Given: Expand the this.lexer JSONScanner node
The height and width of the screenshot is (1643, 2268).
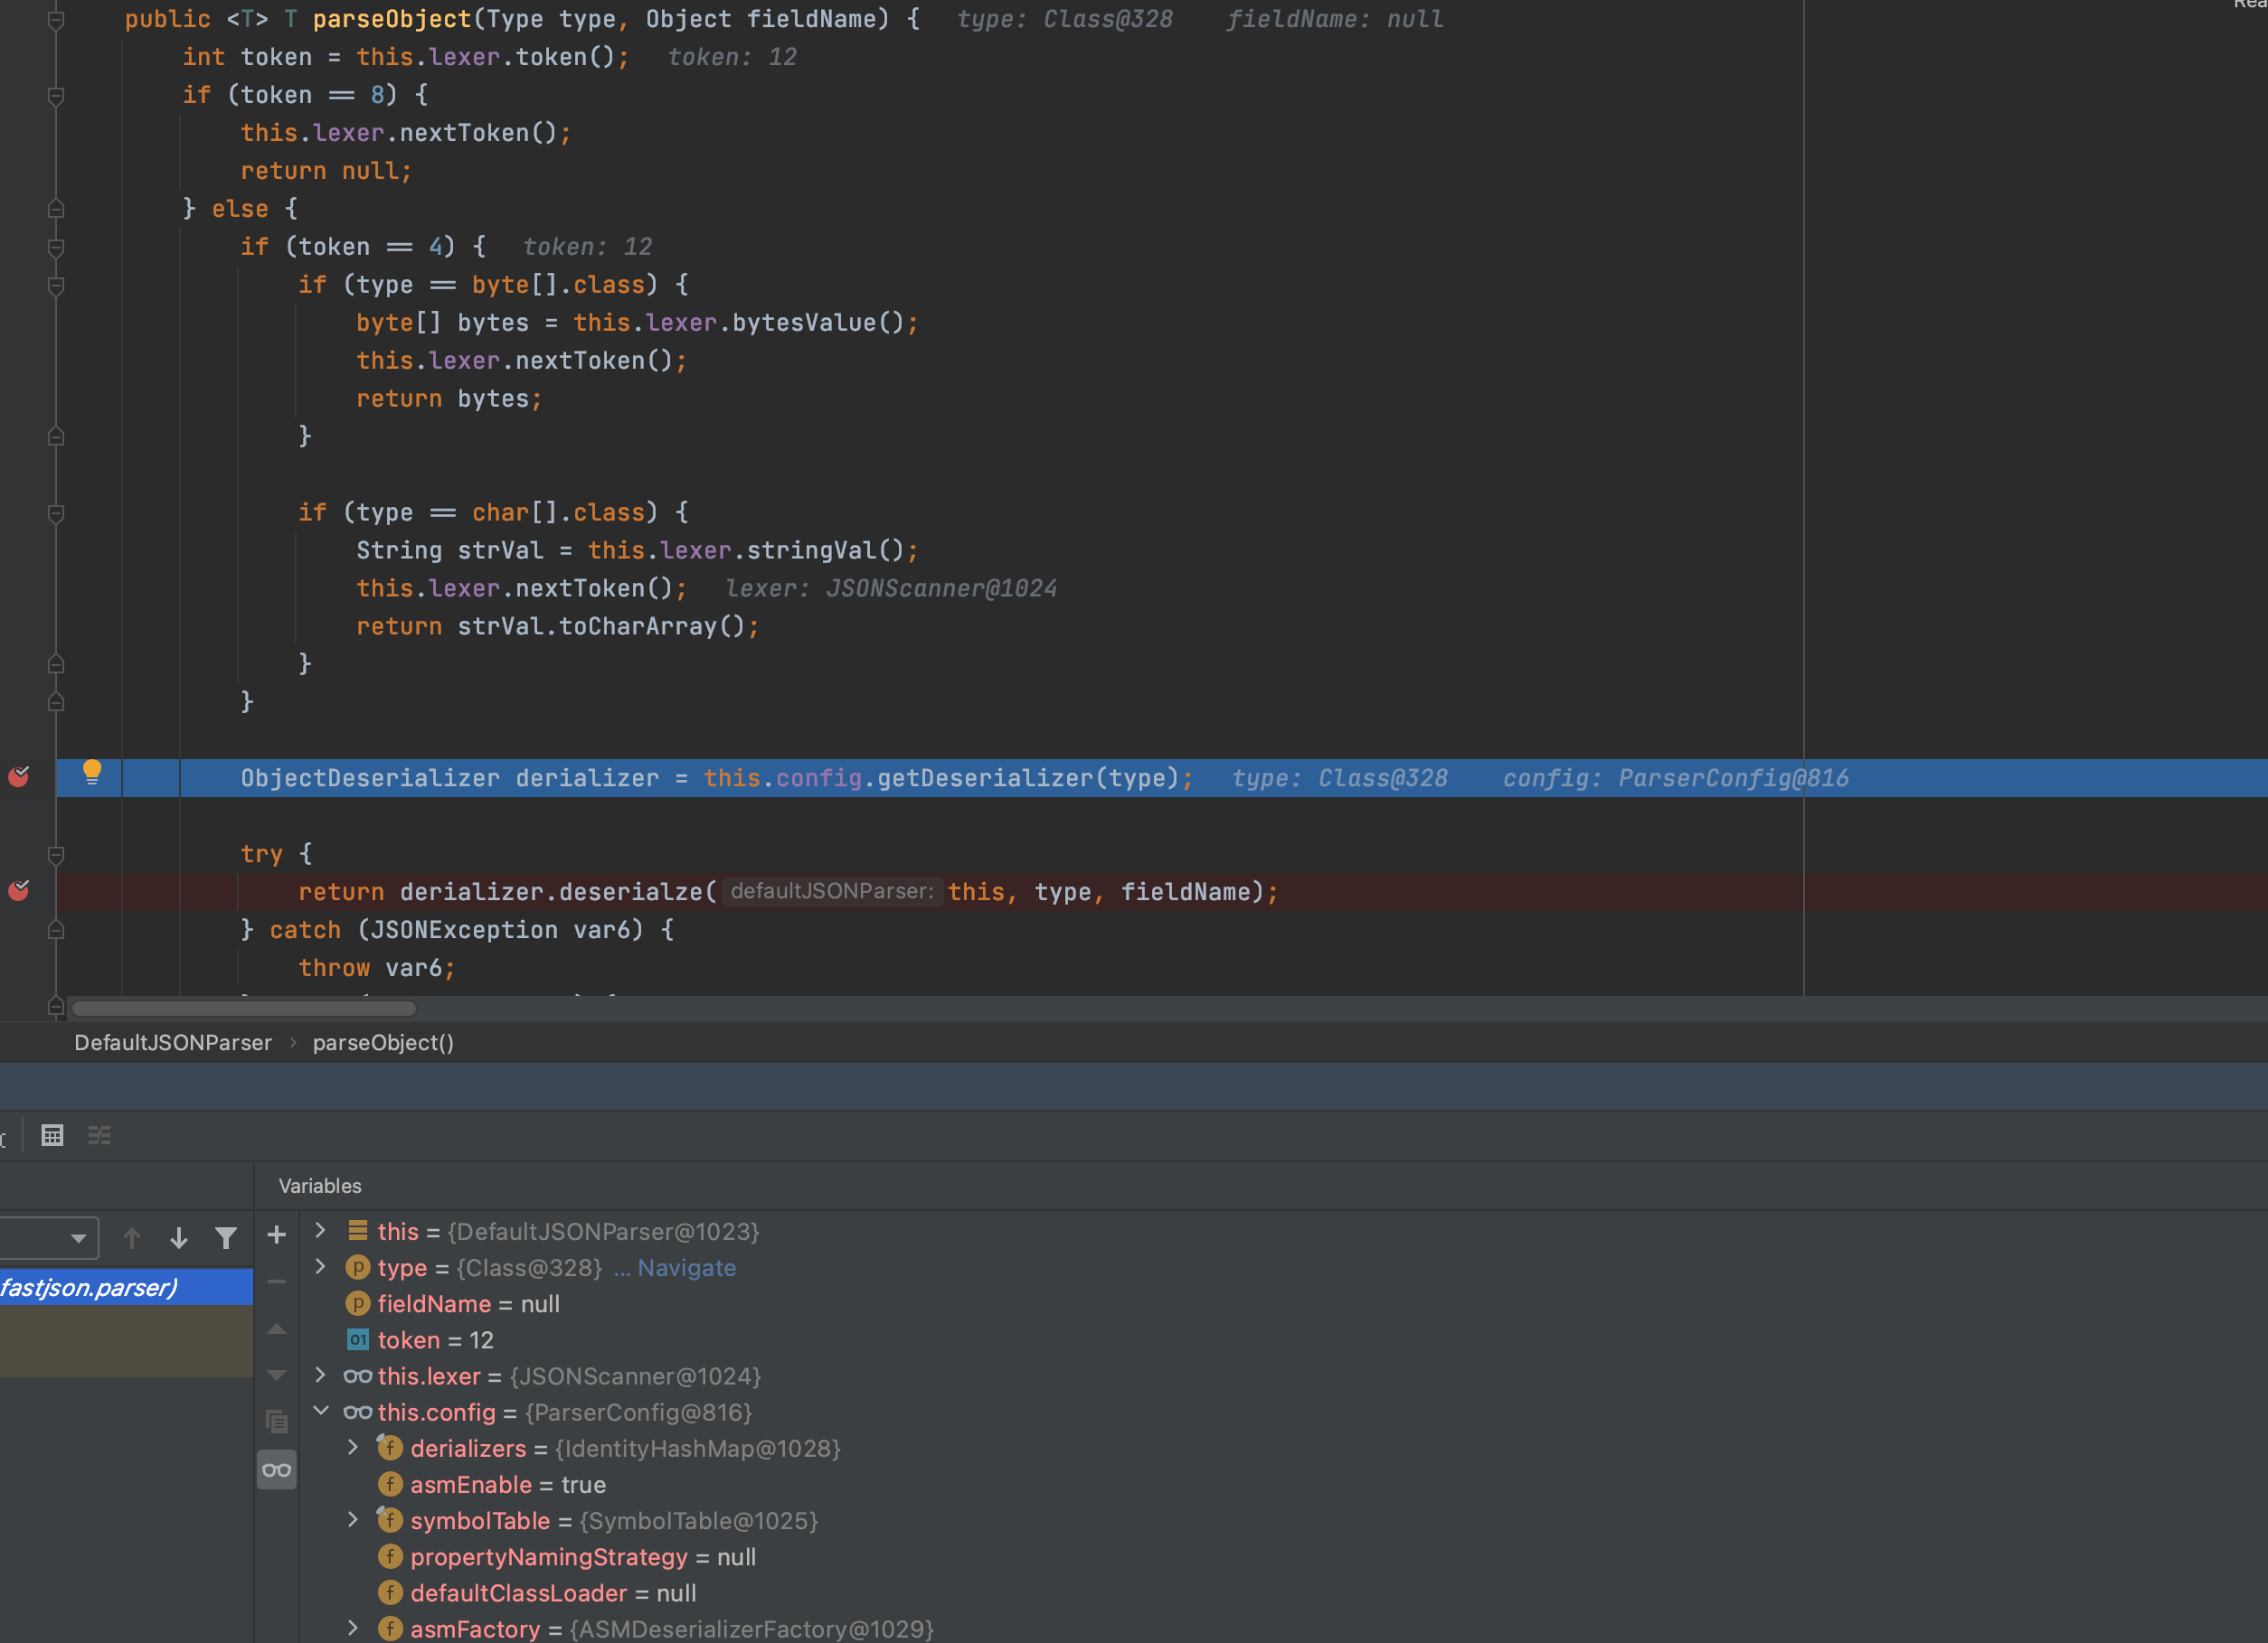Looking at the screenshot, I should click(x=321, y=1375).
